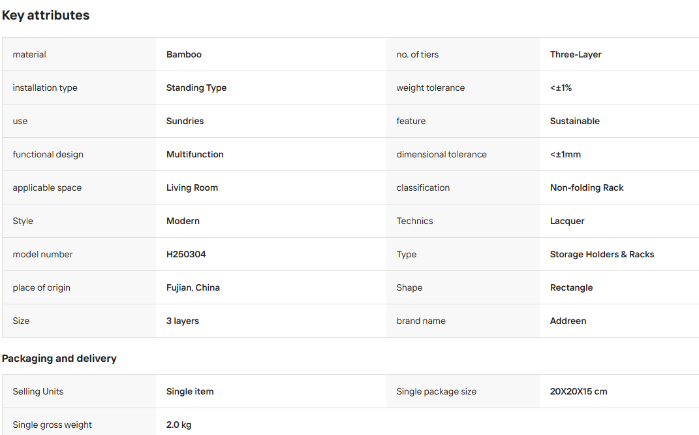Select the 20X20X15 cm package size
Screen dimensions: 699x435
pyautogui.click(x=578, y=391)
